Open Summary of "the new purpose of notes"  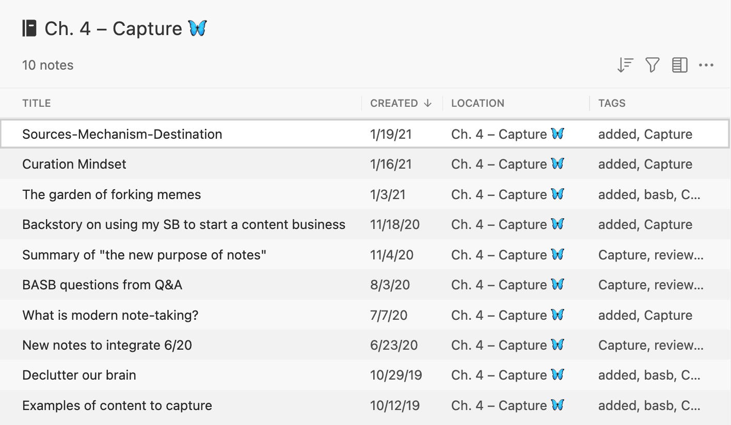(145, 255)
